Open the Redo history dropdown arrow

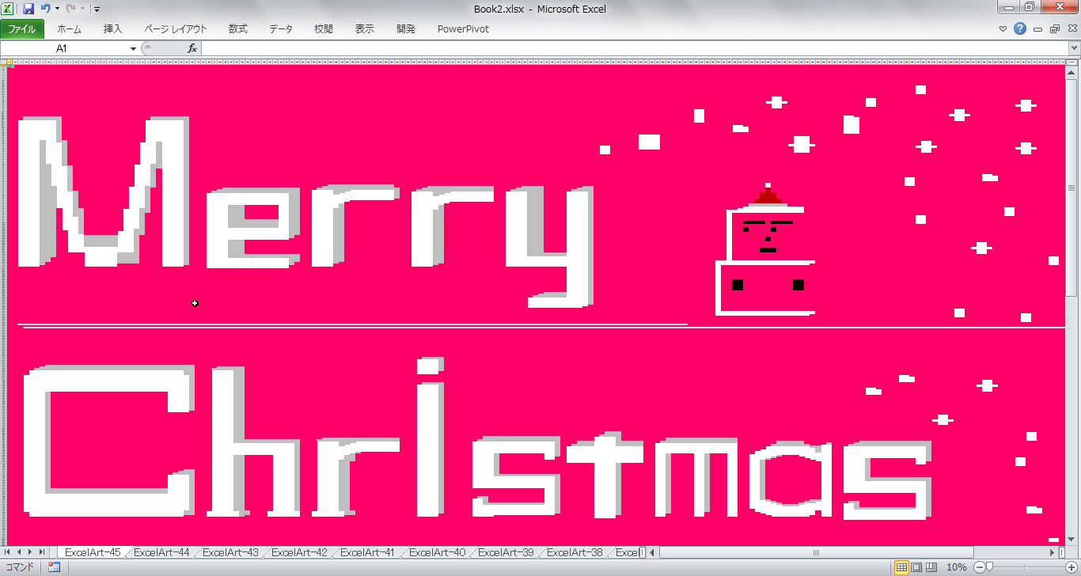[82, 9]
